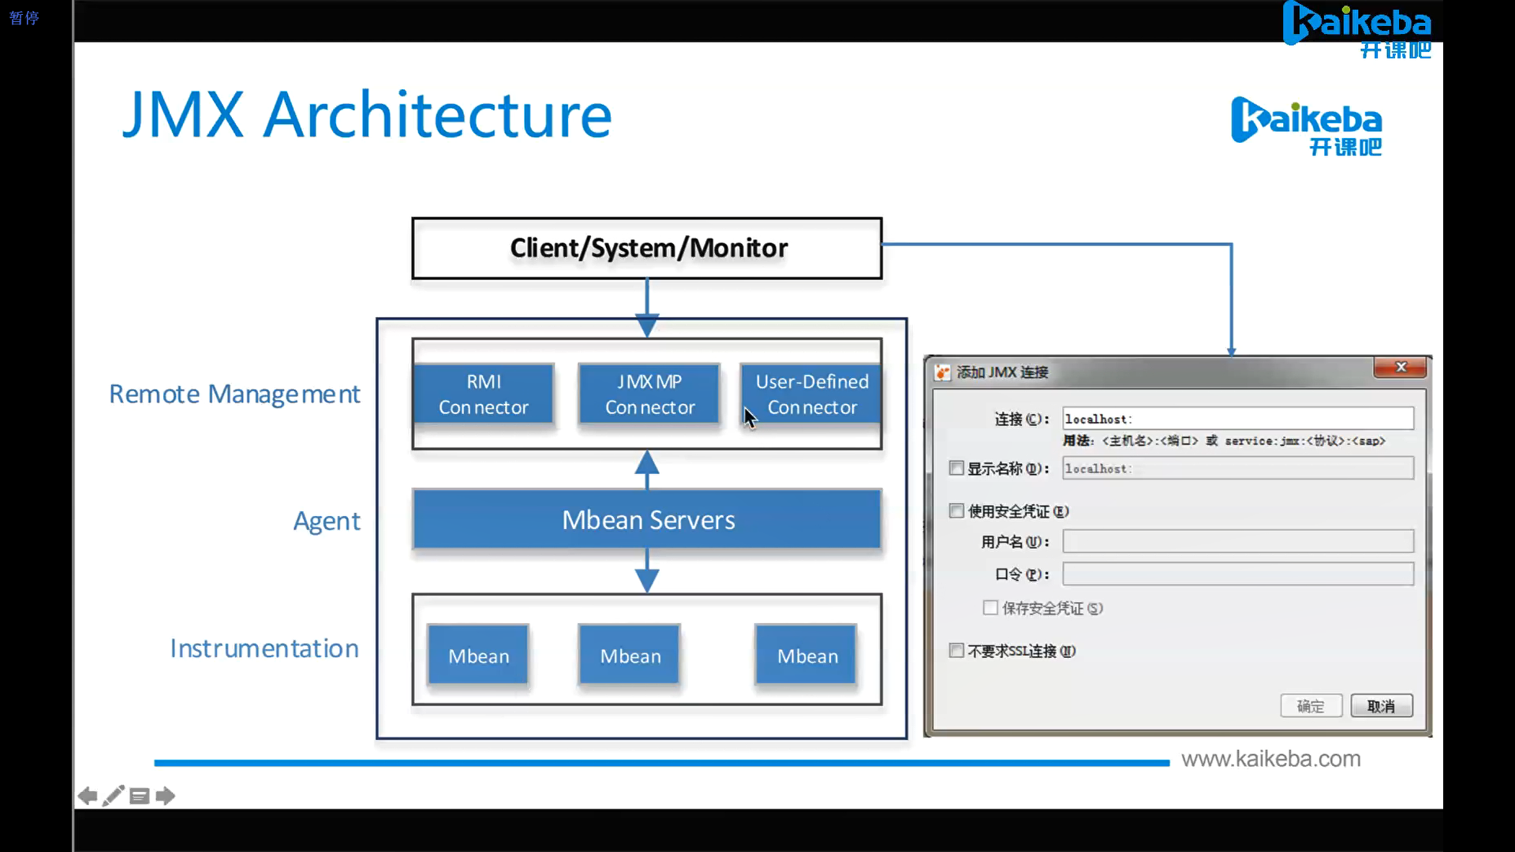Click the Mbean Servers block
1515x852 pixels.
pos(647,520)
